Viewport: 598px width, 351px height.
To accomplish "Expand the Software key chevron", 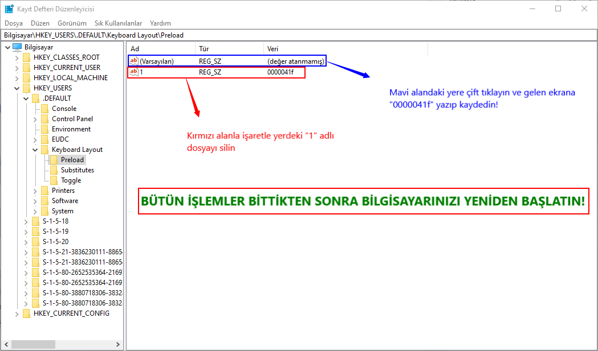I will 35,201.
